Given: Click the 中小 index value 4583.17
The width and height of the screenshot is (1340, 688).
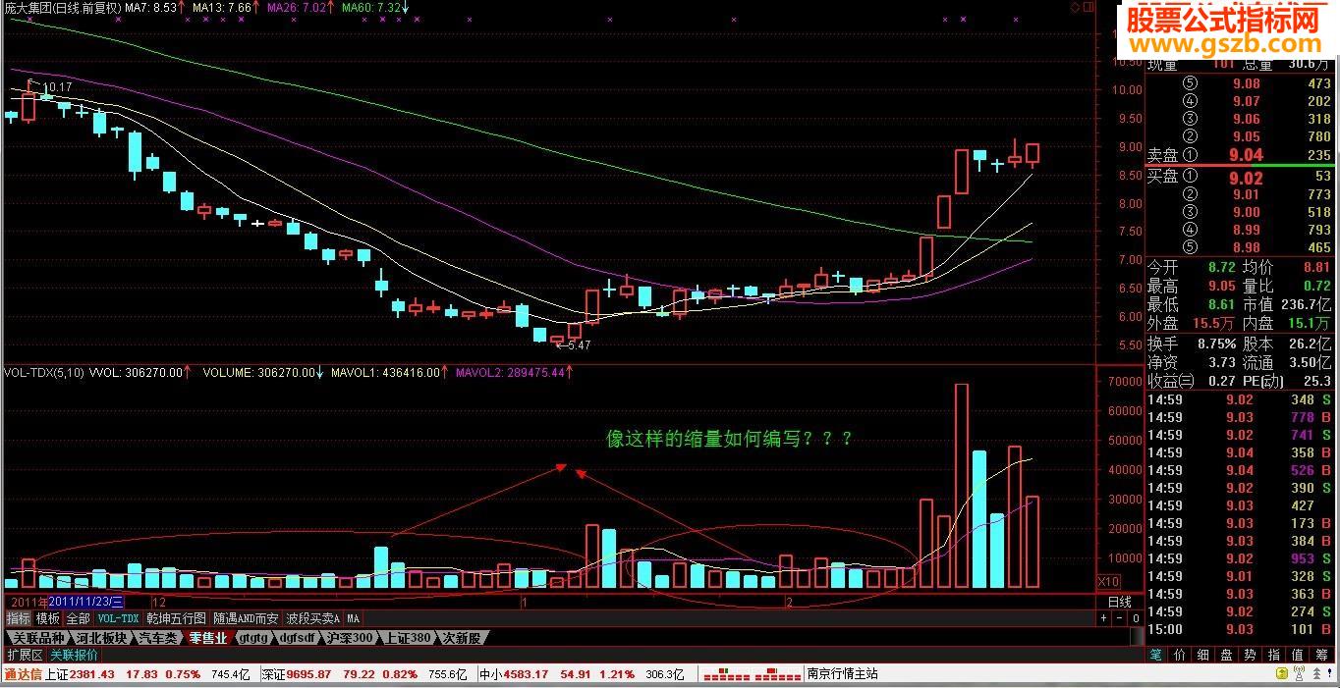Looking at the screenshot, I should point(528,674).
